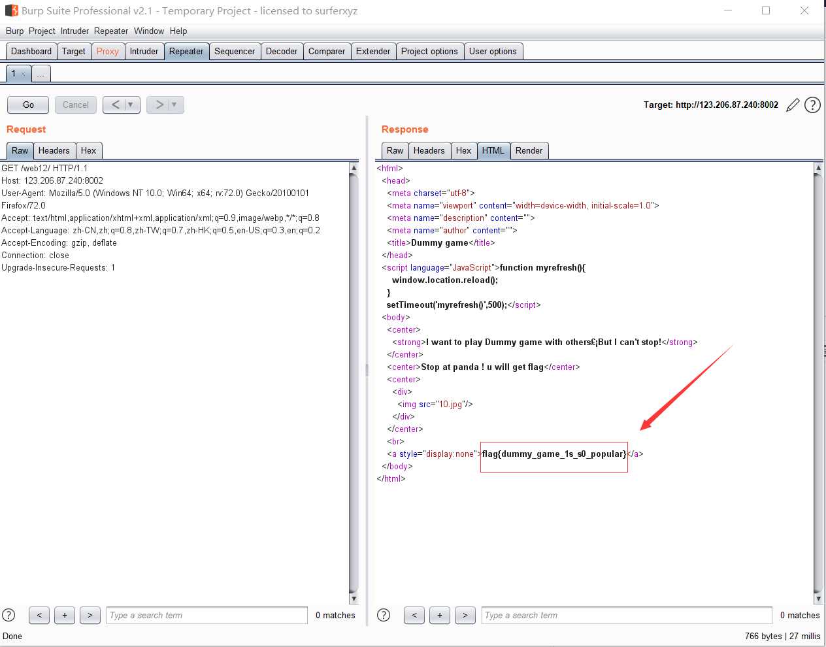Select the response Render view tab
The image size is (826, 647).
click(x=529, y=150)
